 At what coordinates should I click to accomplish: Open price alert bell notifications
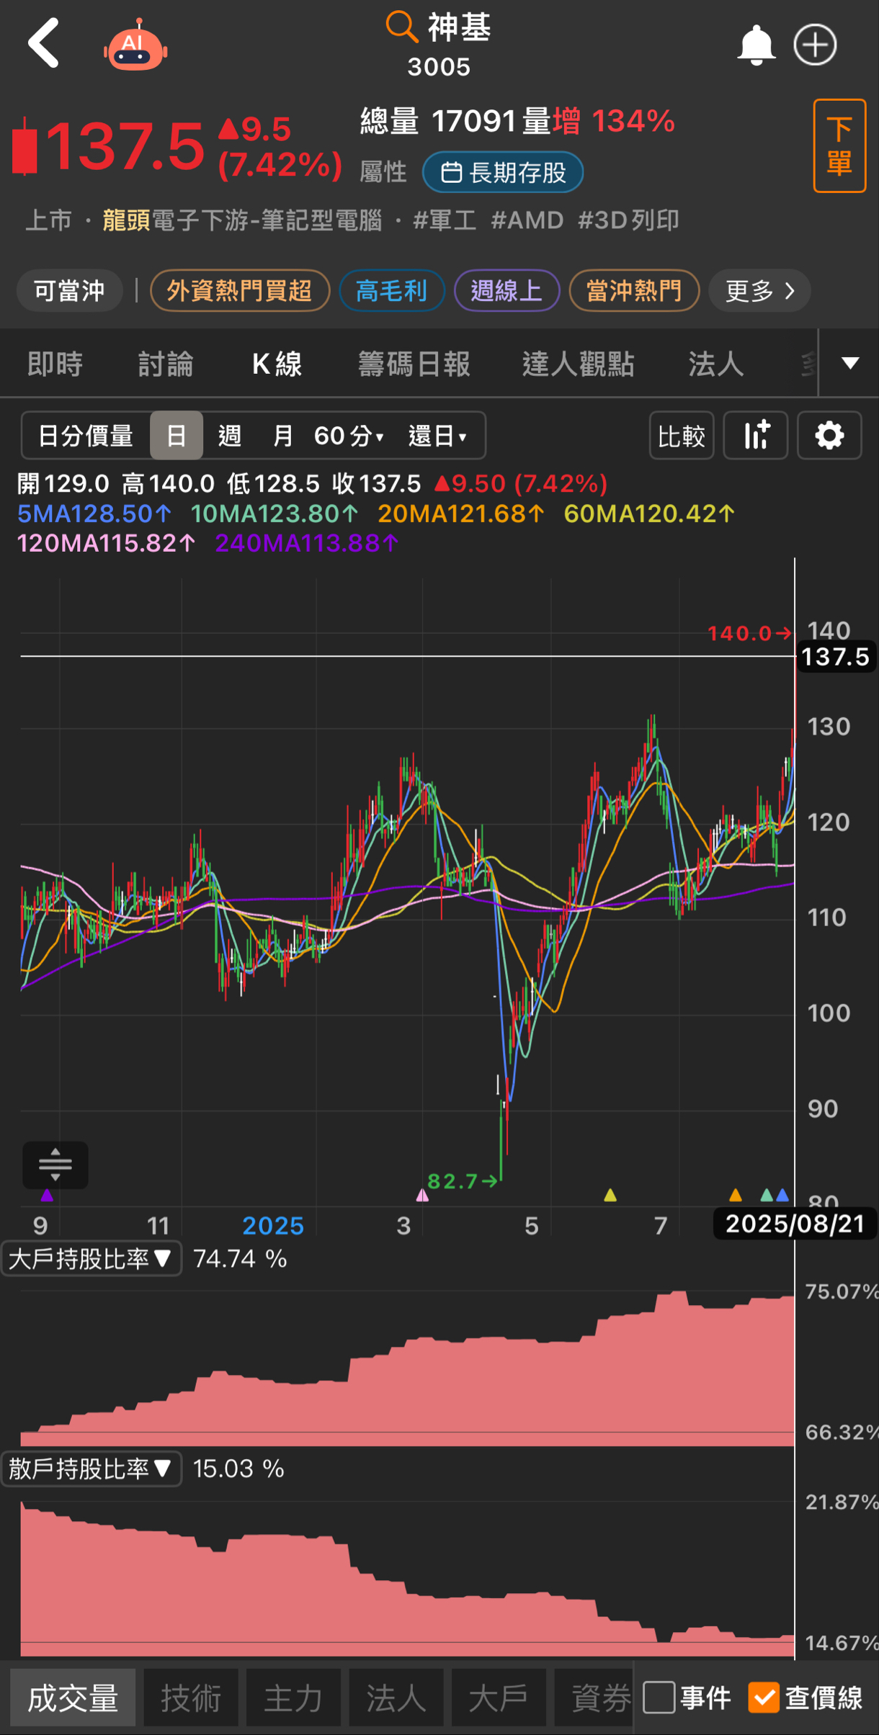coord(756,45)
